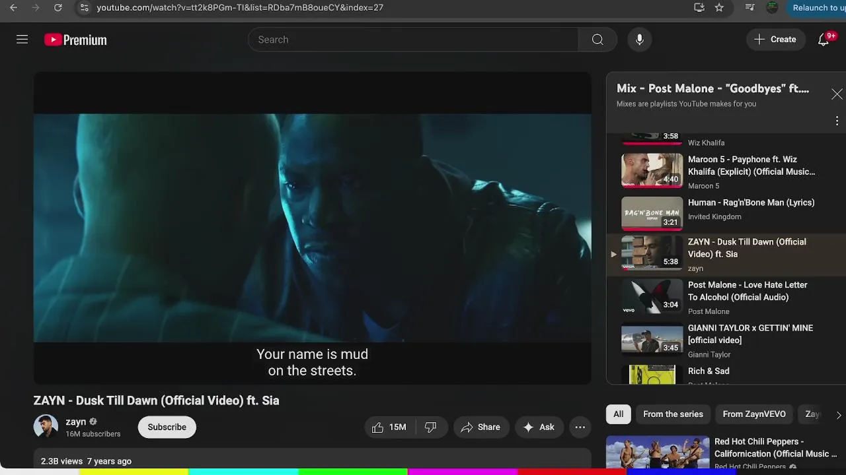
Task: Click Relaunch to update button
Action: click(x=817, y=8)
